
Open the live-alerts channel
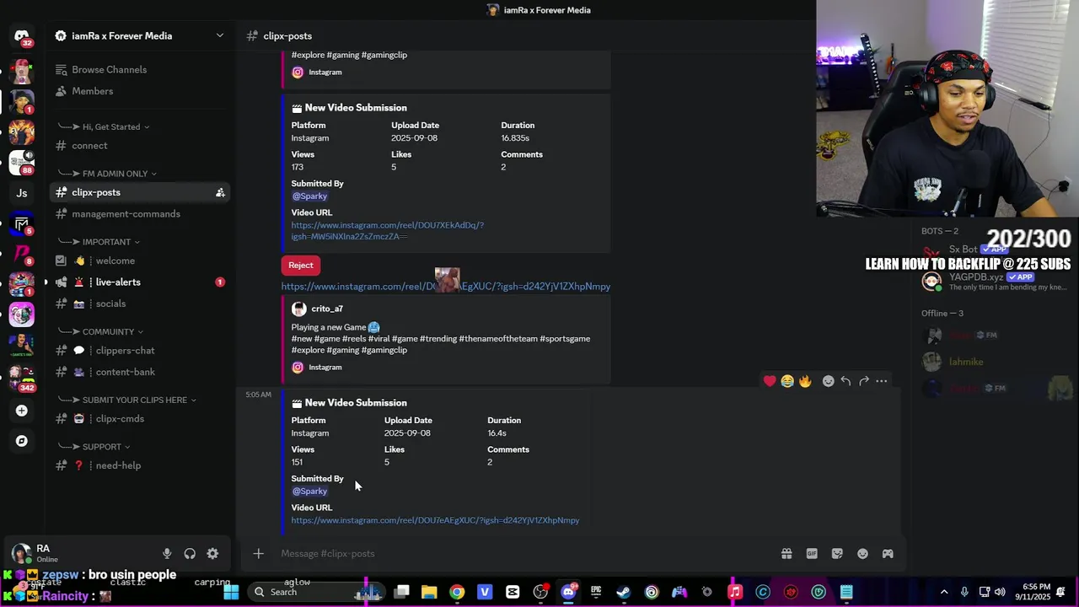[139, 282]
